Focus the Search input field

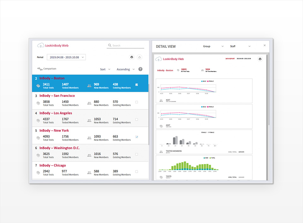point(126,45)
